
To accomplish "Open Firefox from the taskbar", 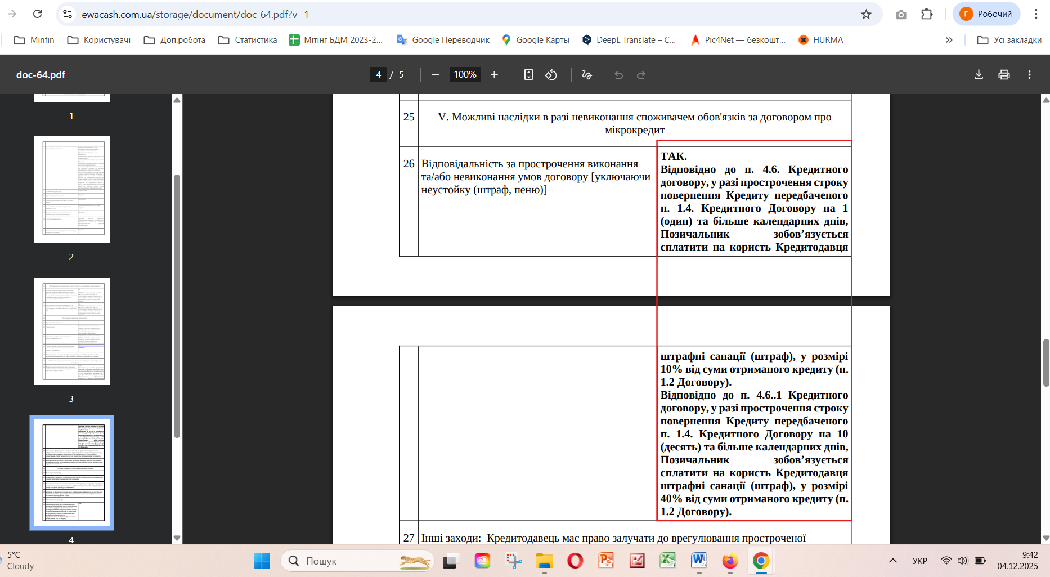I will tap(730, 561).
